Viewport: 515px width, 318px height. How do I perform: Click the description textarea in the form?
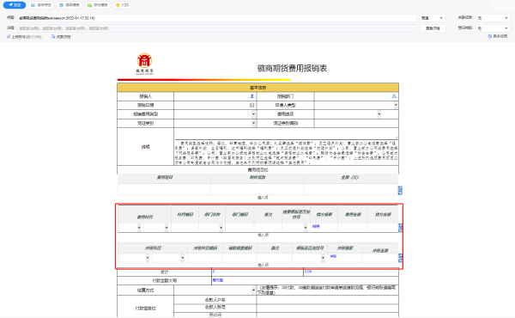pyautogui.click(x=286, y=133)
